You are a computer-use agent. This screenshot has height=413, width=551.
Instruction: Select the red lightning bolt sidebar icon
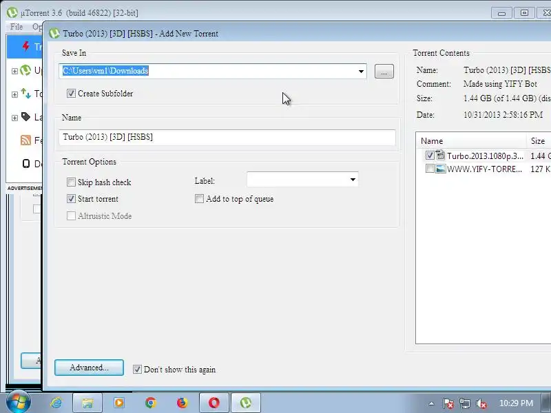point(26,46)
